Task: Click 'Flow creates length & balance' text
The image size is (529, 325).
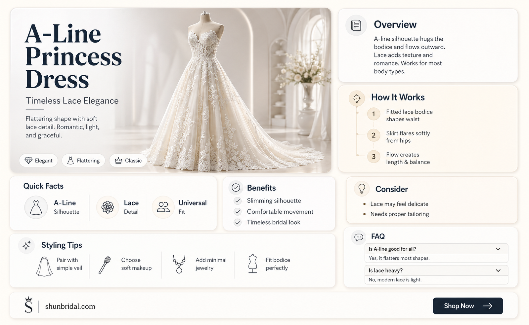Action: (408, 158)
